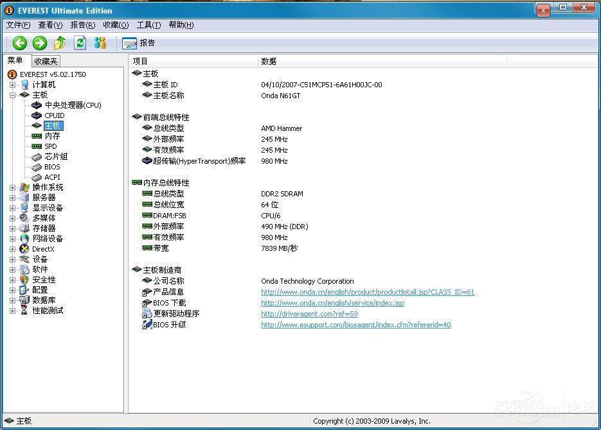Go back with the green left arrow
This screenshot has width=601, height=430.
(x=19, y=43)
